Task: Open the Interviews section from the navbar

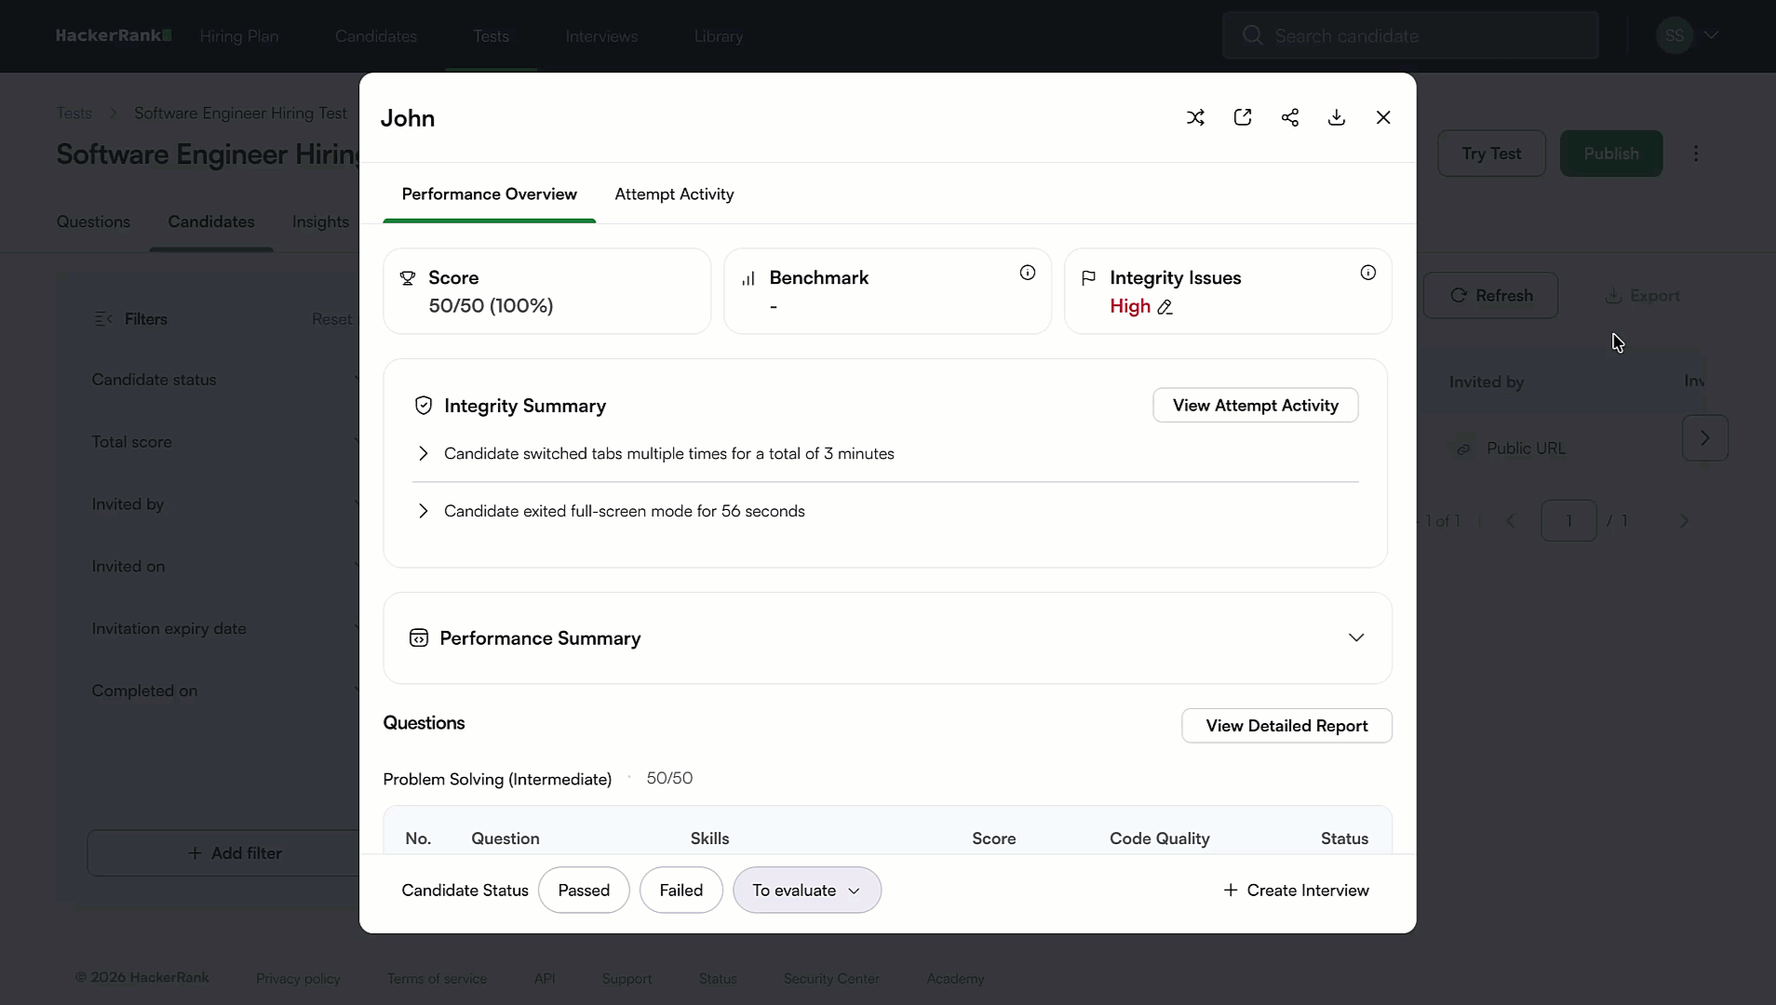Action: pyautogui.click(x=600, y=36)
